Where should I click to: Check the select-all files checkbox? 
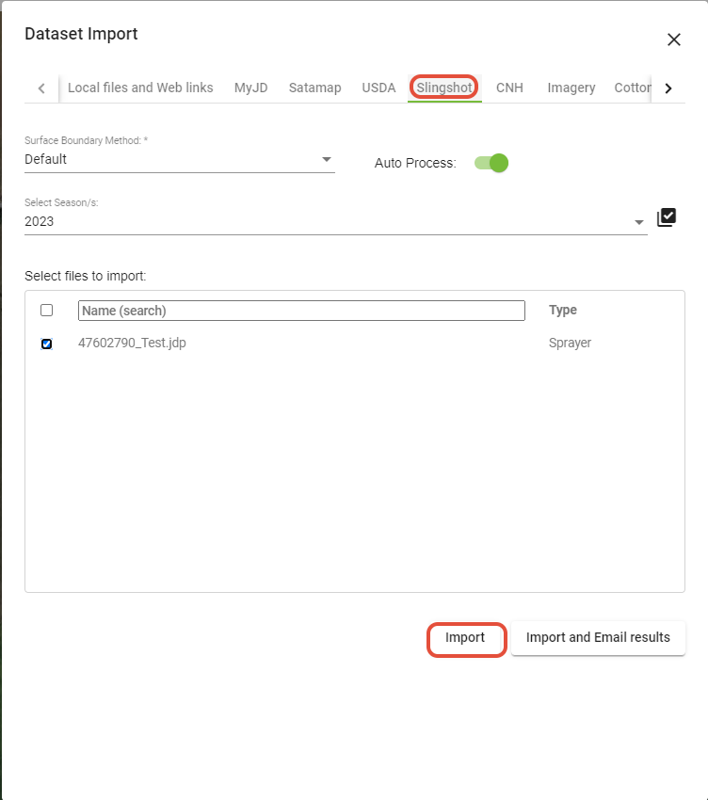pyautogui.click(x=46, y=311)
